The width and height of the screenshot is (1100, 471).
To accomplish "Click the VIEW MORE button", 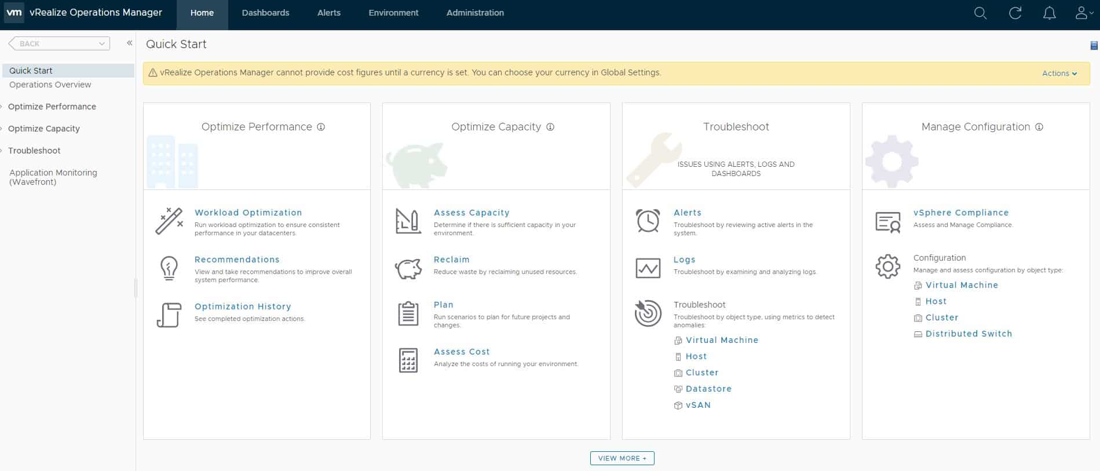I will (622, 458).
